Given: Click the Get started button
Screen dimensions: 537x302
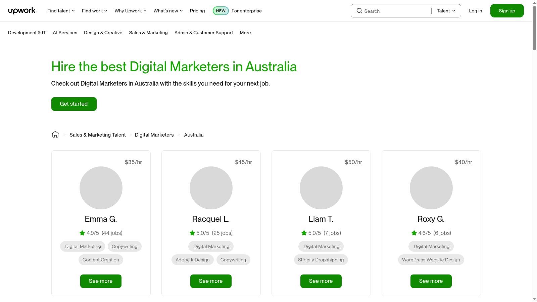Looking at the screenshot, I should pos(74,104).
